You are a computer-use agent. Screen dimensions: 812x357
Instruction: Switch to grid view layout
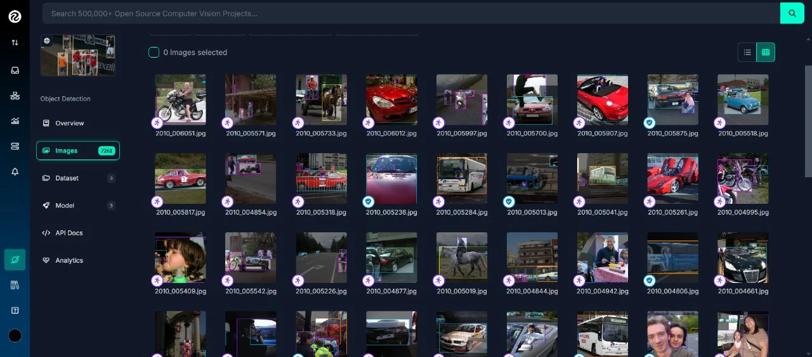tap(766, 53)
